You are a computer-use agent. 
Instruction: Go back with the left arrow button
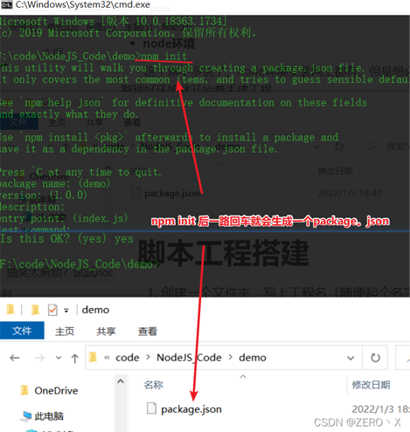(x=15, y=358)
